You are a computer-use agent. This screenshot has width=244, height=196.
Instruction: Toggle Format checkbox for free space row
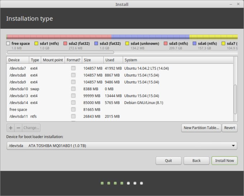73,109
